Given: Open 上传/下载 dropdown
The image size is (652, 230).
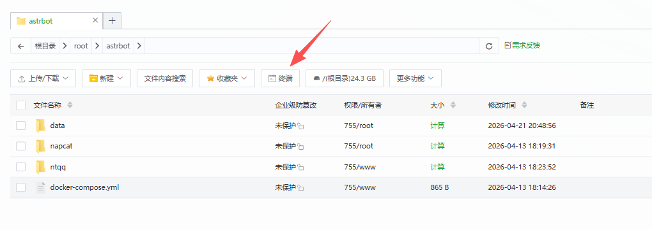Looking at the screenshot, I should pos(43,78).
